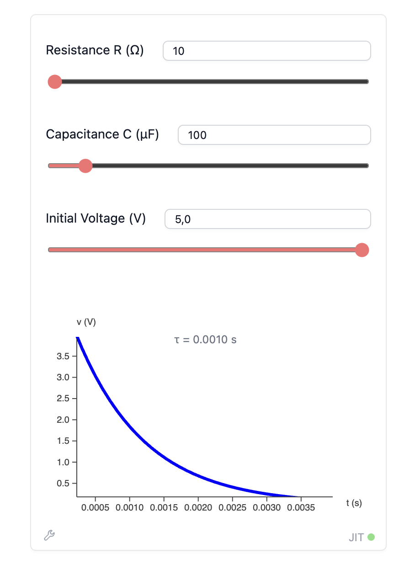Open the wrench settings icon
Screen dimensions: 415x575
click(49, 535)
